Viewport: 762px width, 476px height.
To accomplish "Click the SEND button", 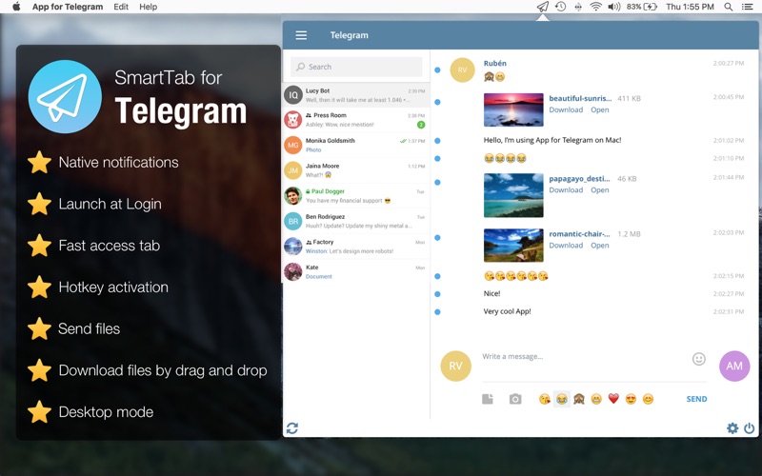I will pos(696,399).
